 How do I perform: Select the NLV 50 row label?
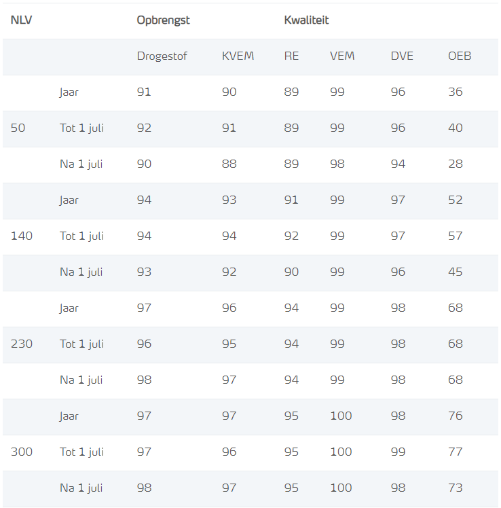[x=18, y=128]
